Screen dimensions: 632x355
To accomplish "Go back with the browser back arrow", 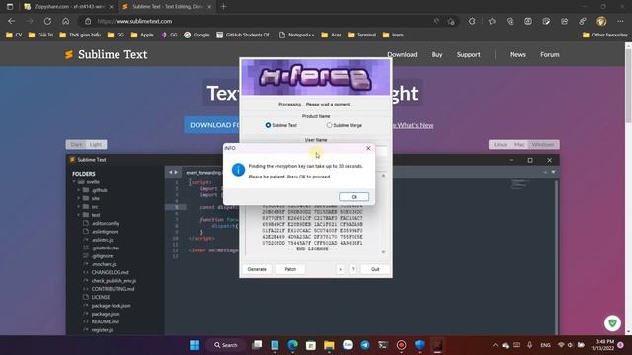I will point(11,21).
